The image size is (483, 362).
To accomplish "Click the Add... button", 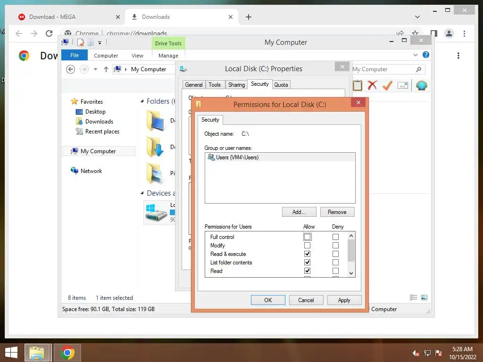I will click(x=299, y=212).
